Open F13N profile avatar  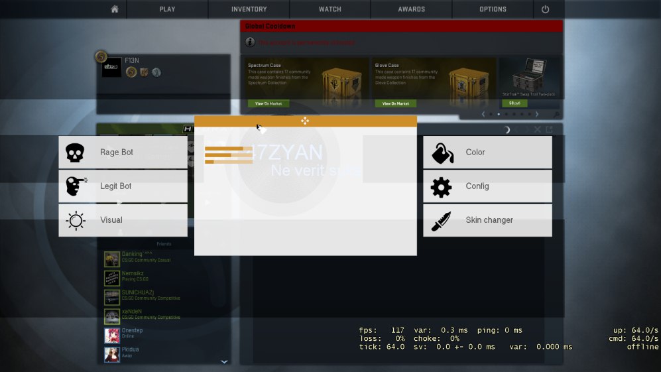click(x=111, y=67)
